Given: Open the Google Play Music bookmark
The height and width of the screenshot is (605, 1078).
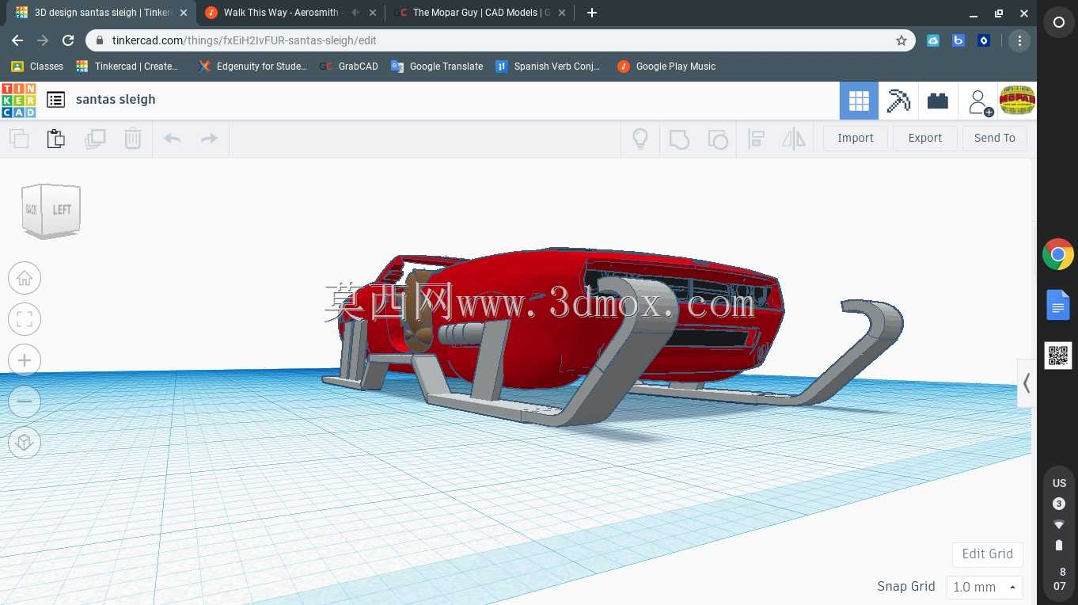Looking at the screenshot, I should 666,67.
